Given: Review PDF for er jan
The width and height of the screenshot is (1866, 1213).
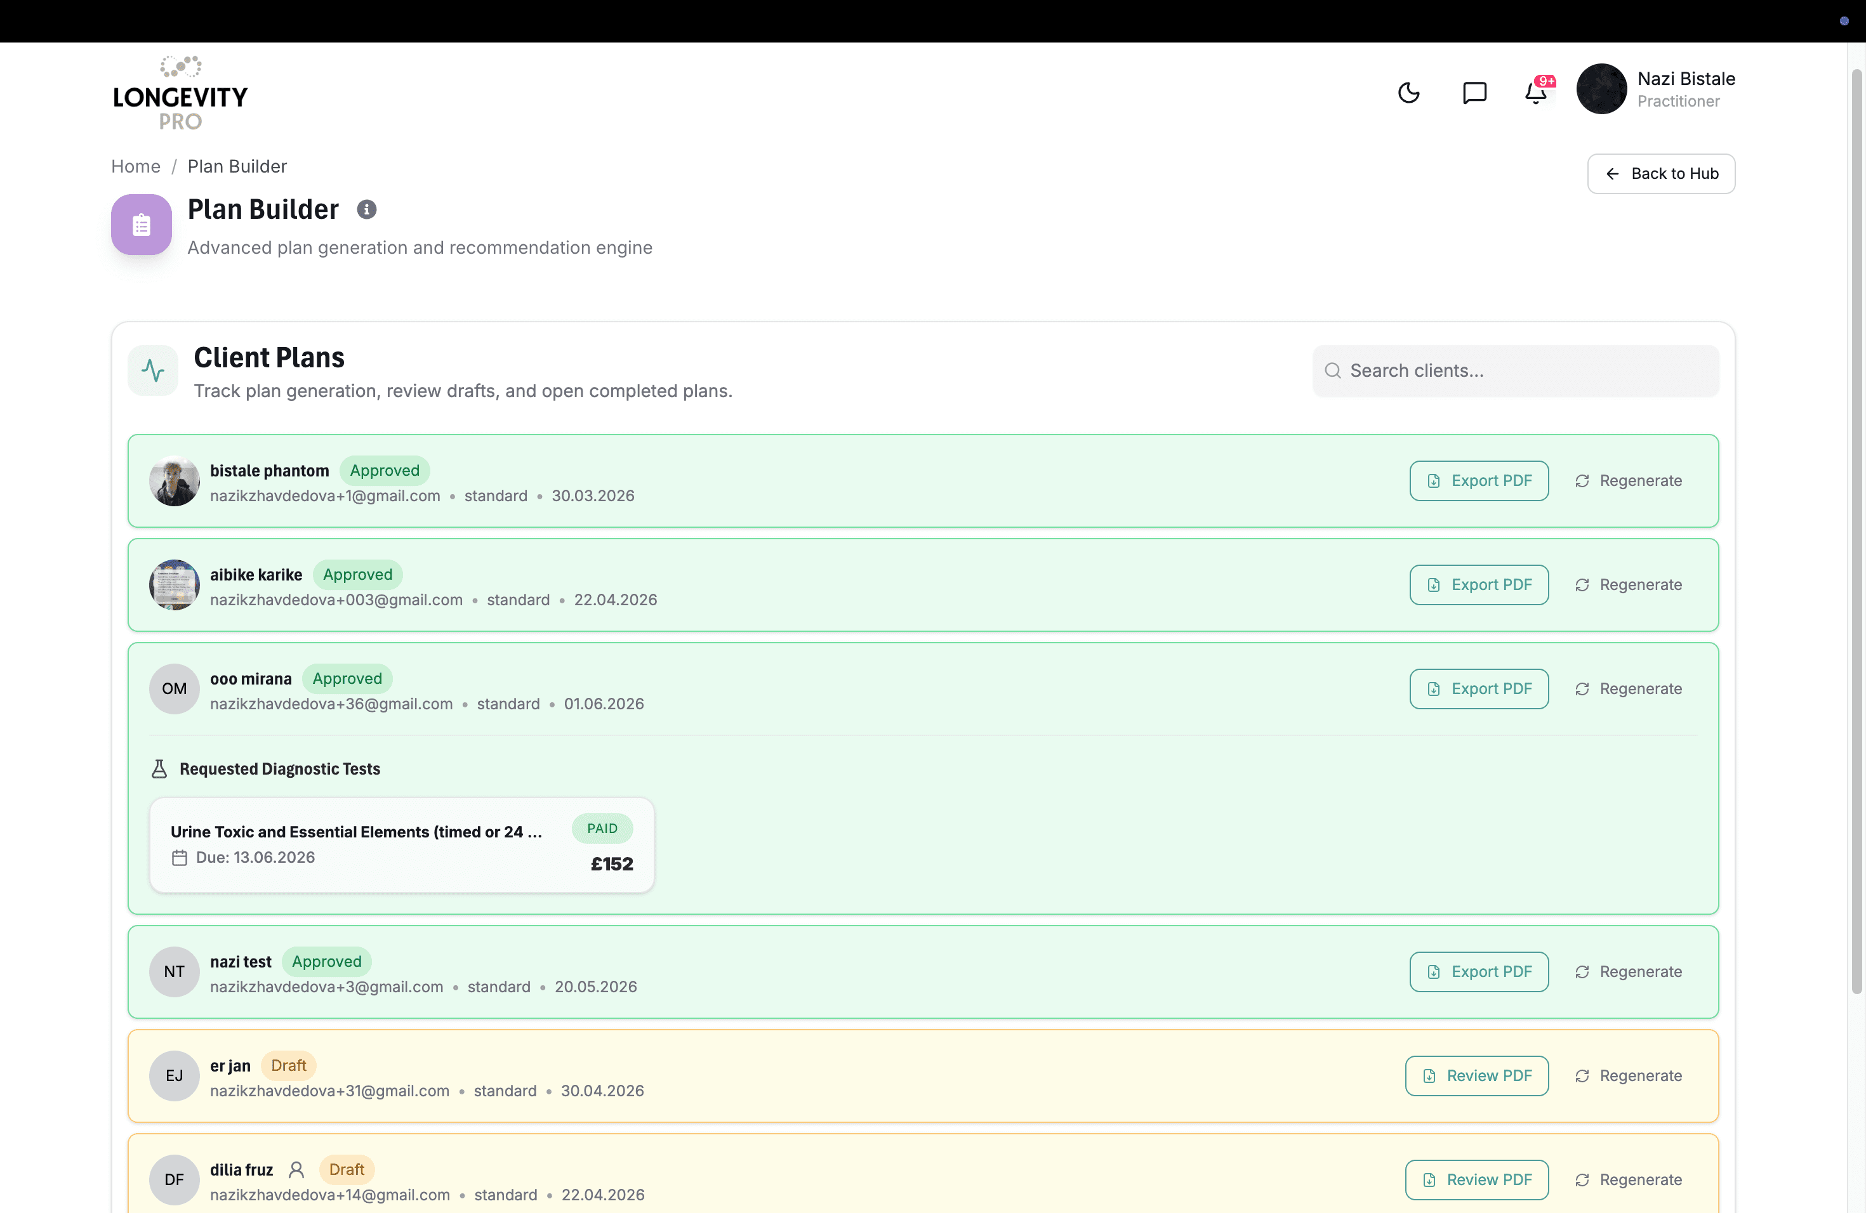Looking at the screenshot, I should tap(1476, 1076).
